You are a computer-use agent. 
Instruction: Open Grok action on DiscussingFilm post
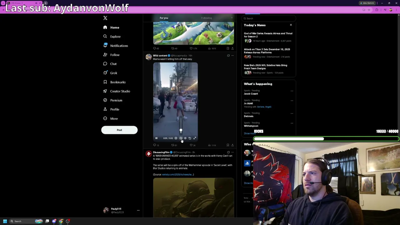(x=228, y=152)
